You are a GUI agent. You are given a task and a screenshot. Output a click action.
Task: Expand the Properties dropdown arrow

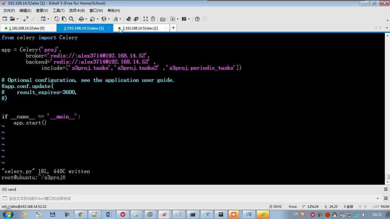pos(48,19)
